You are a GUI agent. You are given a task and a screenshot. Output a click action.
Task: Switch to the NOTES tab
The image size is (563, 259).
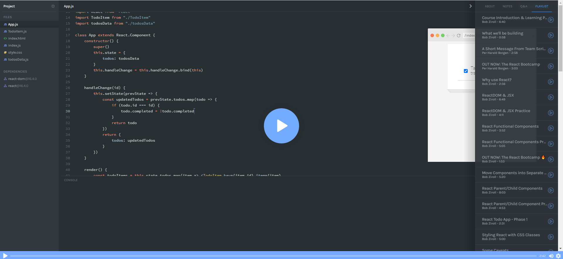(x=507, y=6)
